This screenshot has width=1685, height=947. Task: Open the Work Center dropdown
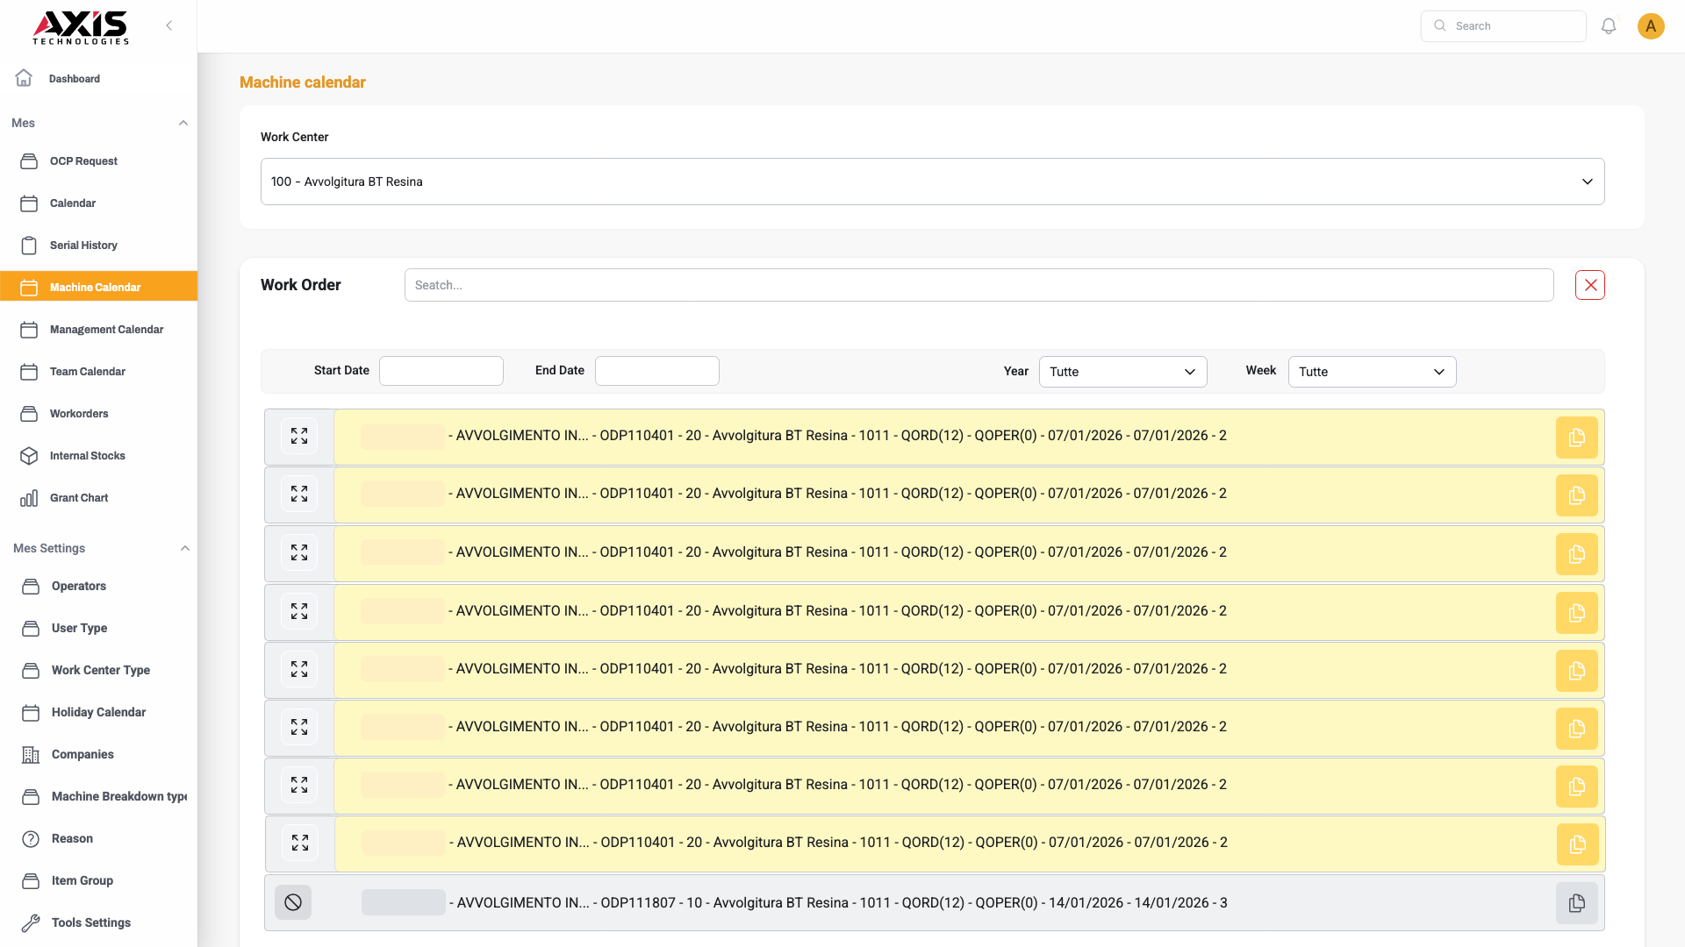(x=932, y=182)
